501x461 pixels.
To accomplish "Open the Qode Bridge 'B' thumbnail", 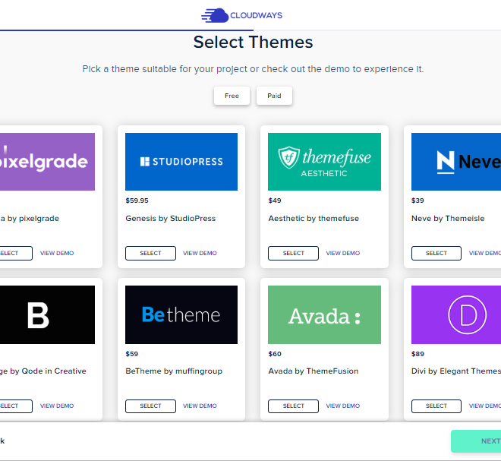I will (x=47, y=315).
